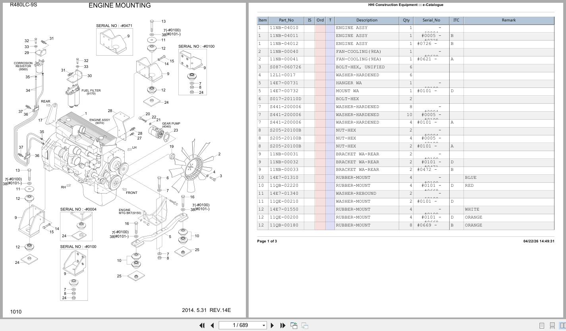
Task: Switch to continuous scrolling page view
Action: coord(552,325)
